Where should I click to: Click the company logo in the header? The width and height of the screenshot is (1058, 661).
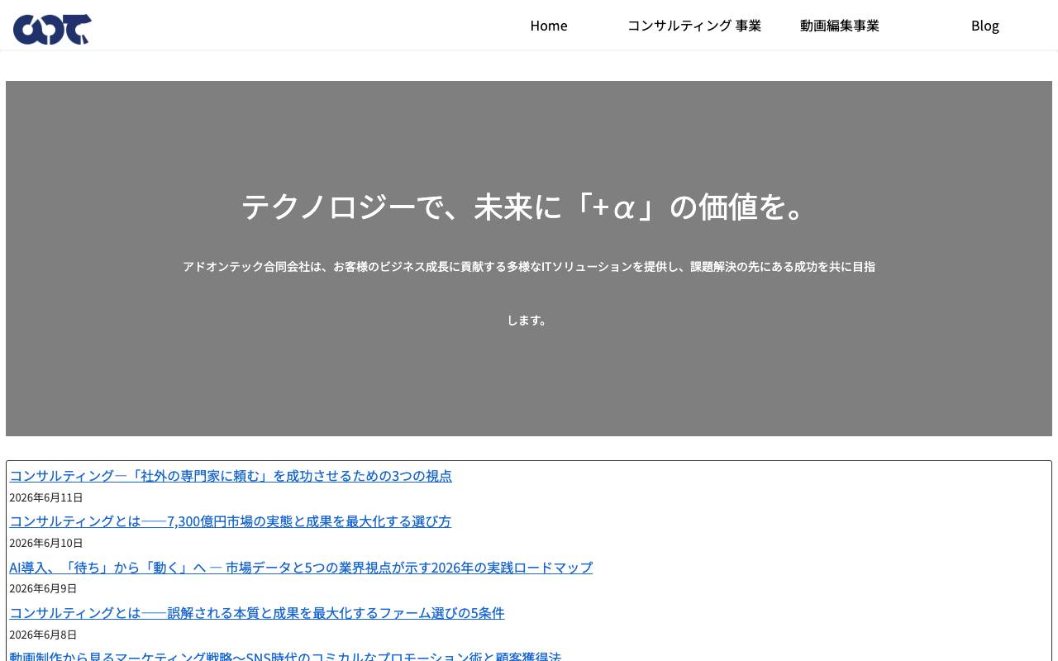52,29
